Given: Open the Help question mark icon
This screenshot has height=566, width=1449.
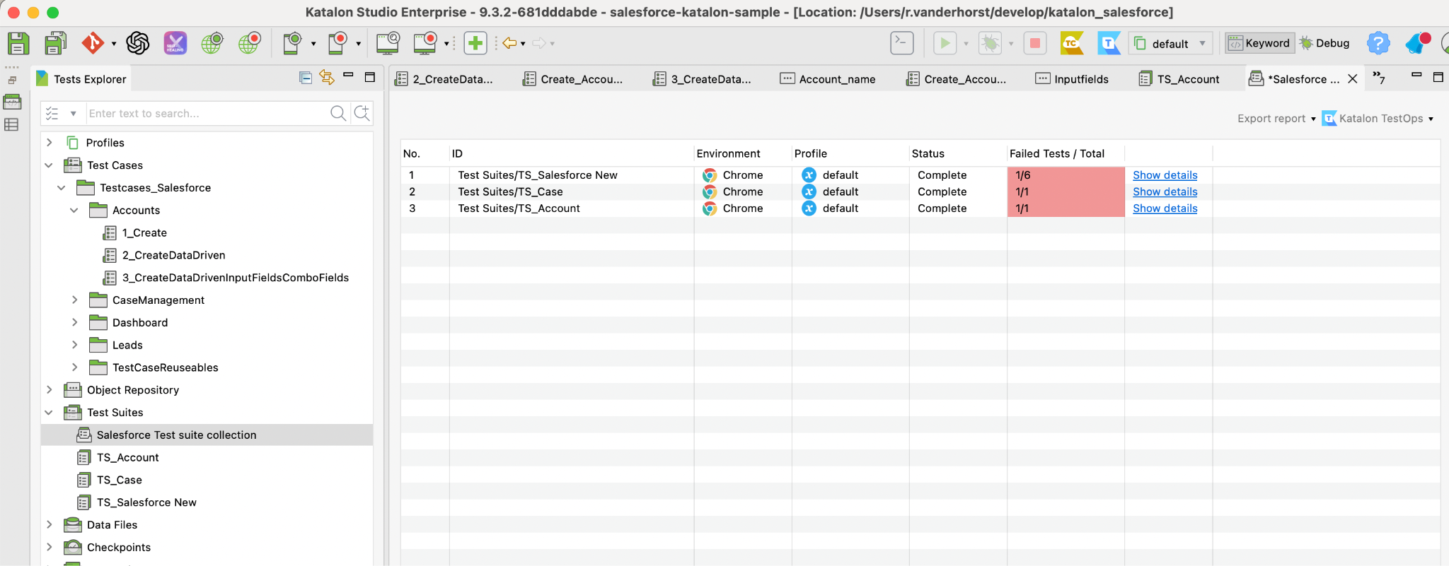Looking at the screenshot, I should 1378,43.
